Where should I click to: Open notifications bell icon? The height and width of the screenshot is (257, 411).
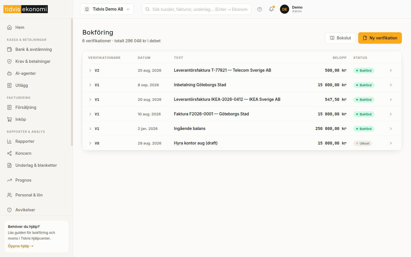[271, 9]
